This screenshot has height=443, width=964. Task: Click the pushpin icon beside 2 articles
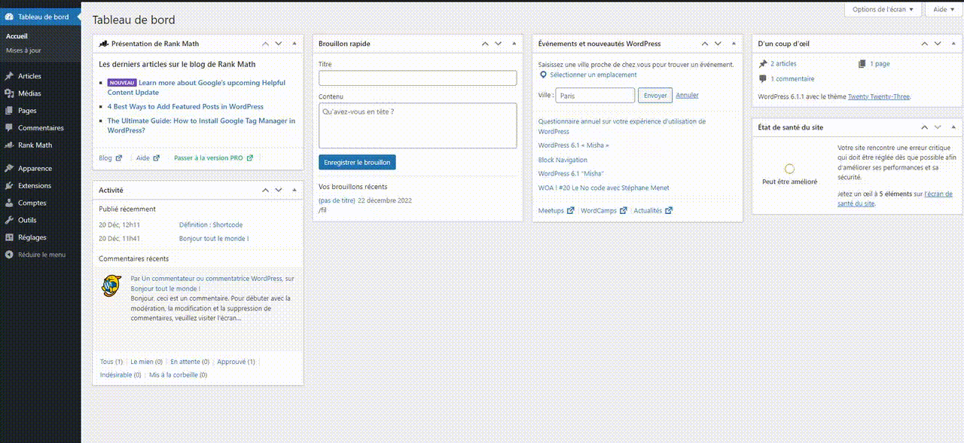(763, 64)
